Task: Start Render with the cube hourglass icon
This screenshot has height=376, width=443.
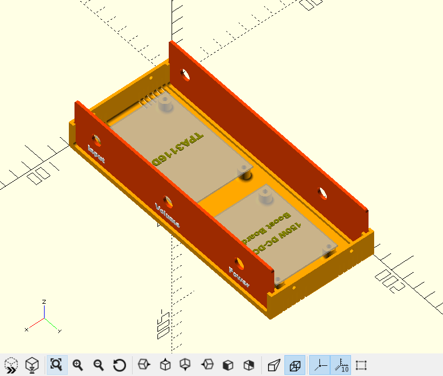Action: [32, 365]
